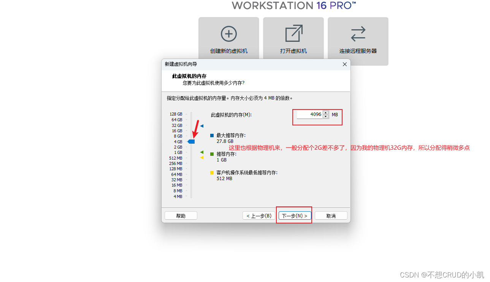This screenshot has height=282, width=490.
Task: Click the 32 GB label on memory scale
Action: click(x=177, y=125)
